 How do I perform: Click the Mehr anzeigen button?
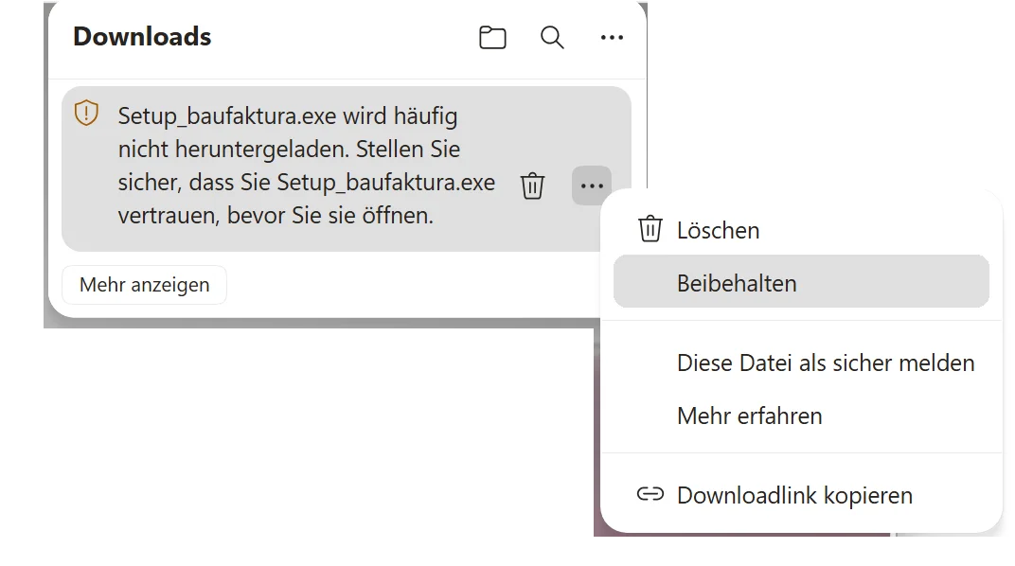(x=144, y=285)
